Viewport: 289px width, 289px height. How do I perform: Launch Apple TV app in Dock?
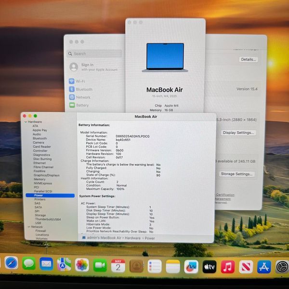(210, 267)
